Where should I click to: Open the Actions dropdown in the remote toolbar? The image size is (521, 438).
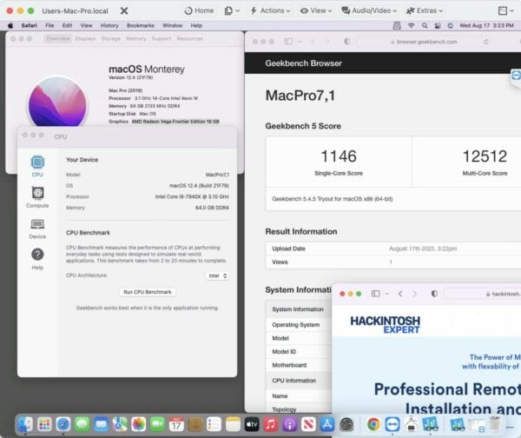tap(270, 10)
